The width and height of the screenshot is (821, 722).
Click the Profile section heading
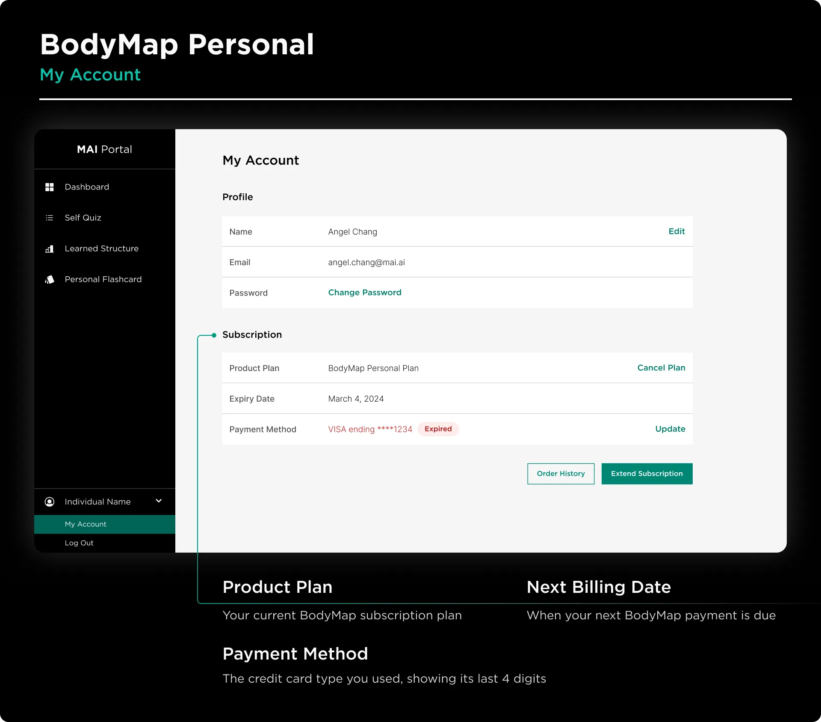pos(237,197)
